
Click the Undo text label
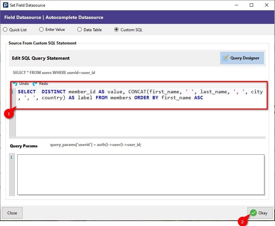pyautogui.click(x=24, y=84)
